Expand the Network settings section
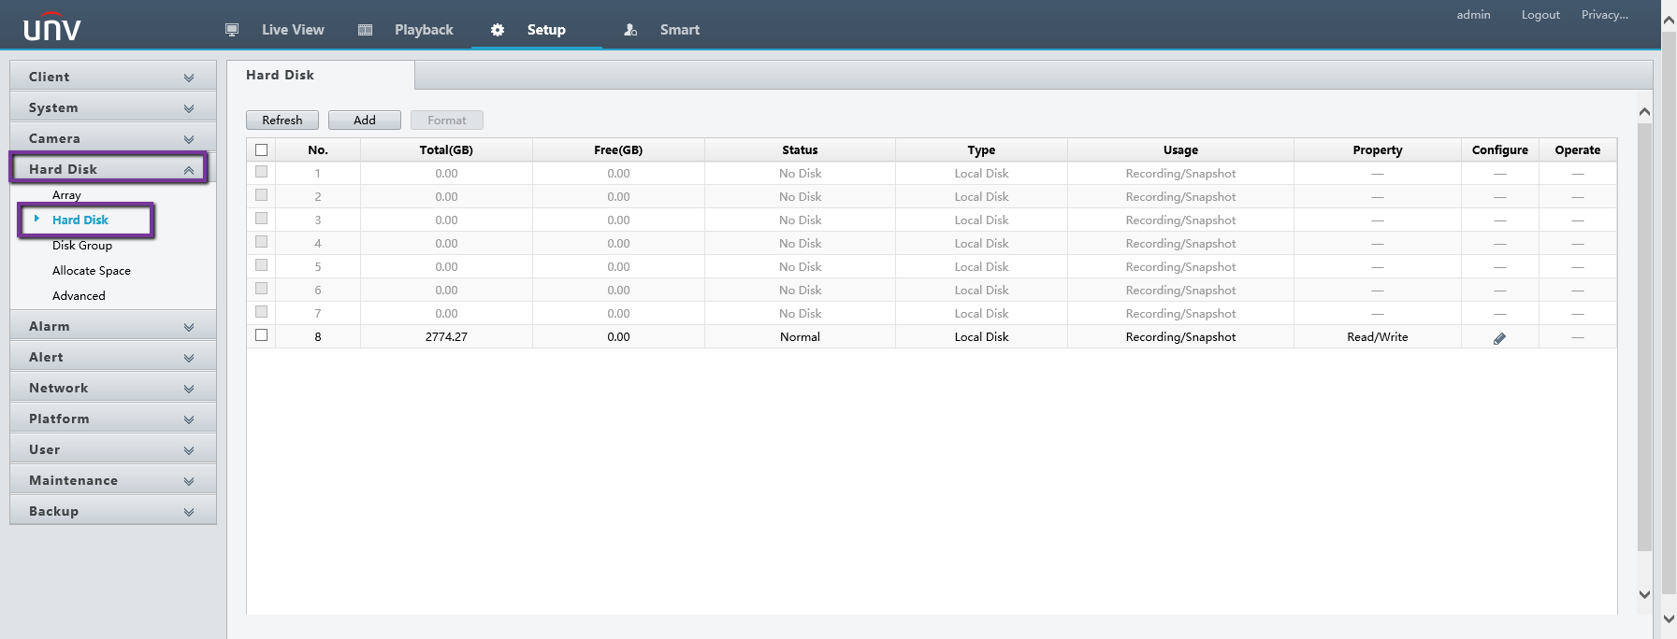This screenshot has height=639, width=1677. click(112, 388)
